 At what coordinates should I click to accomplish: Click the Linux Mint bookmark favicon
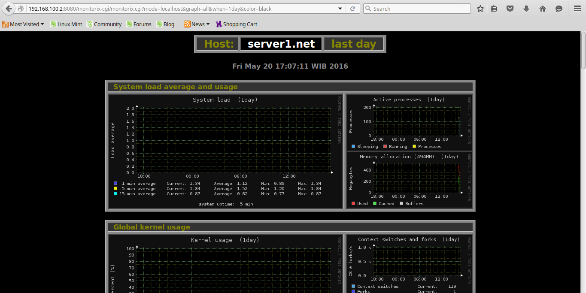53,24
